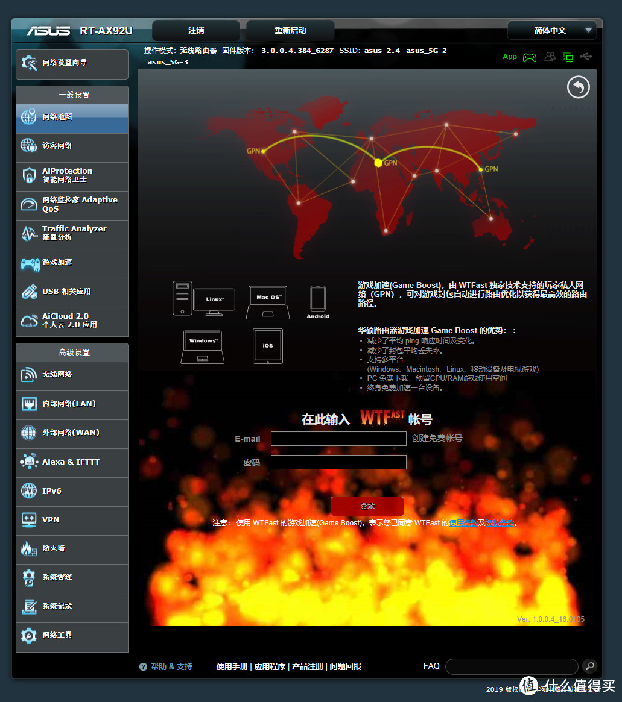Click firmware version 3.0.0.4.384_6287 link
This screenshot has height=702, width=622.
tap(297, 51)
